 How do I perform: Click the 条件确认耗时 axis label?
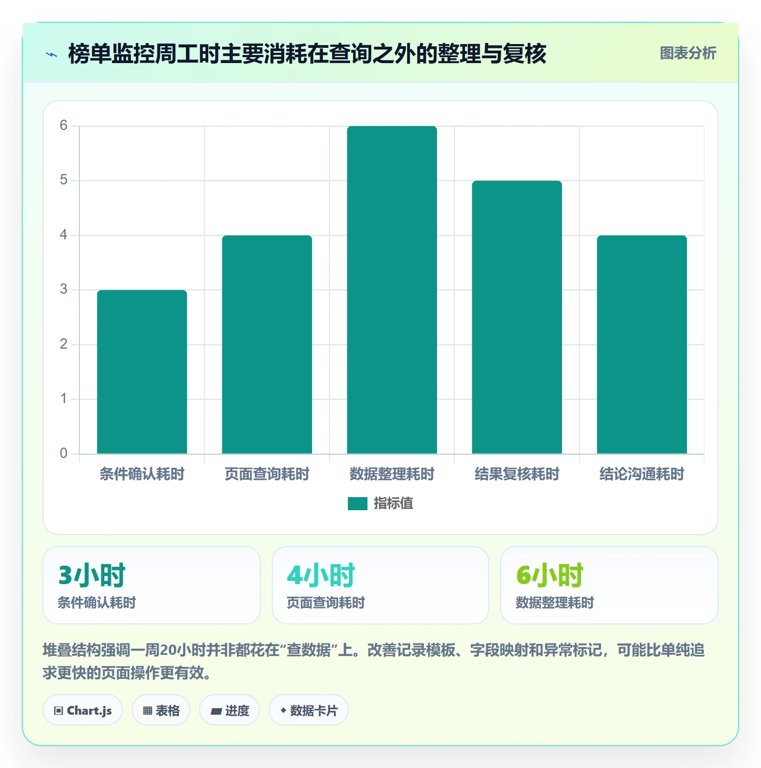click(x=142, y=474)
